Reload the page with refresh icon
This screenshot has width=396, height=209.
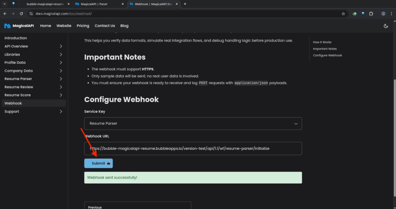pos(22,13)
